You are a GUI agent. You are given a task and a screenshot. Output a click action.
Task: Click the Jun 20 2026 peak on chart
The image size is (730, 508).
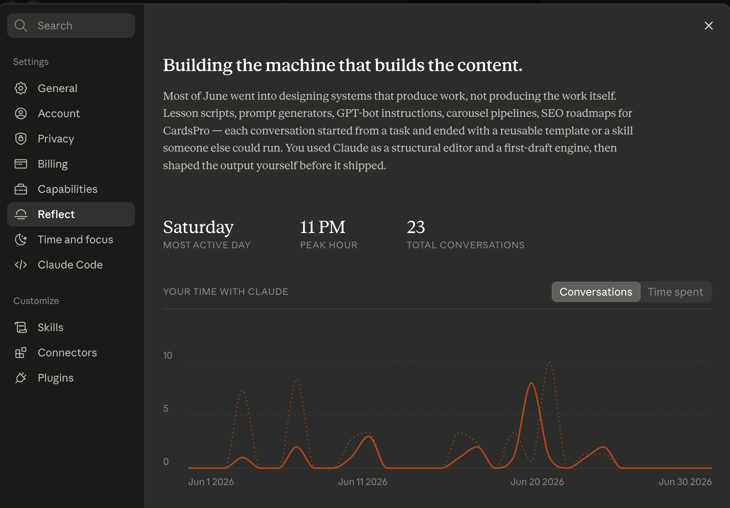tap(532, 383)
